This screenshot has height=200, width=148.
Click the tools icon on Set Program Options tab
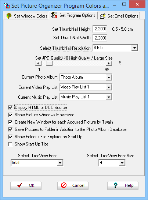coord(54,15)
